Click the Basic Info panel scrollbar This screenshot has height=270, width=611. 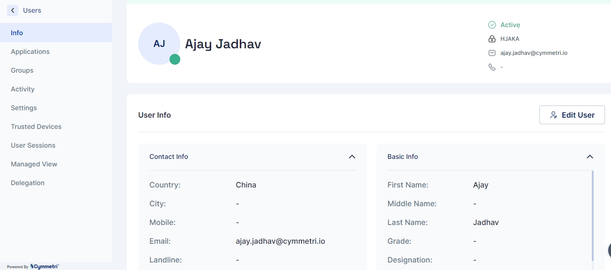[x=593, y=216]
